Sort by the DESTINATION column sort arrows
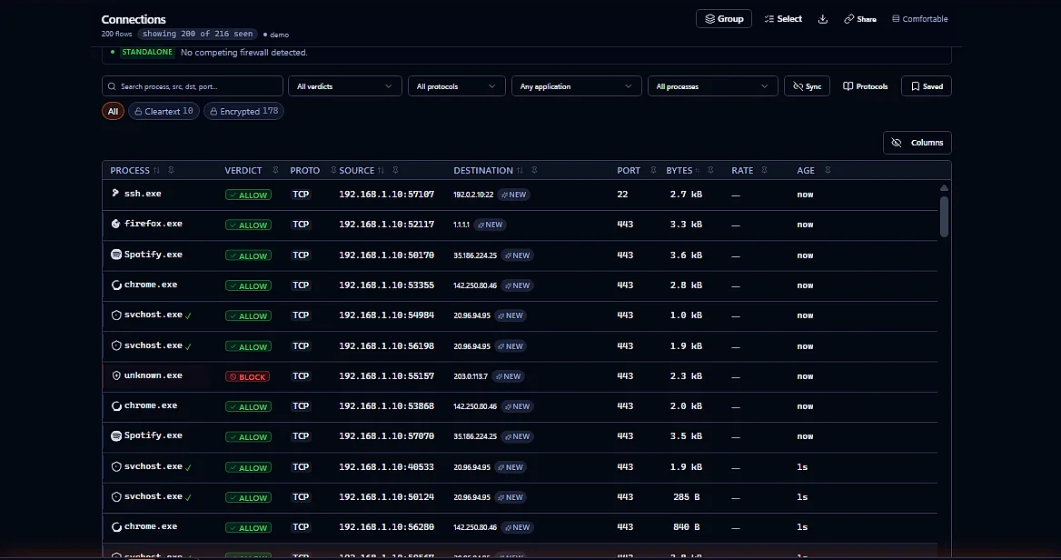 [x=520, y=171]
